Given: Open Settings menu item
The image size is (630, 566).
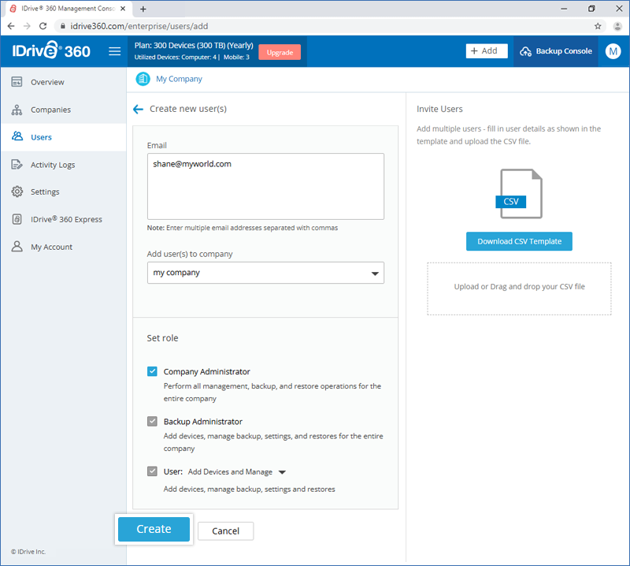Looking at the screenshot, I should pyautogui.click(x=63, y=192).
